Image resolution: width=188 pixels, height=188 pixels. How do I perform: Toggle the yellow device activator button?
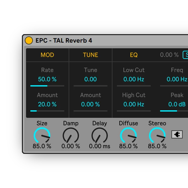pyautogui.click(x=29, y=40)
